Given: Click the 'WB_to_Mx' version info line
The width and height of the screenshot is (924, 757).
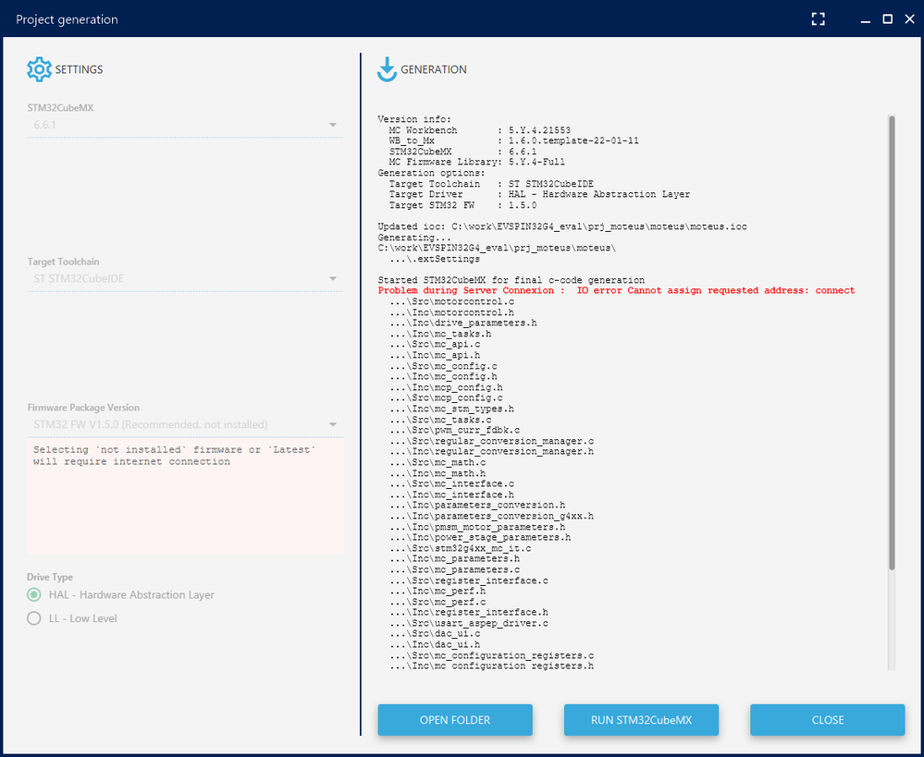Looking at the screenshot, I should (514, 140).
